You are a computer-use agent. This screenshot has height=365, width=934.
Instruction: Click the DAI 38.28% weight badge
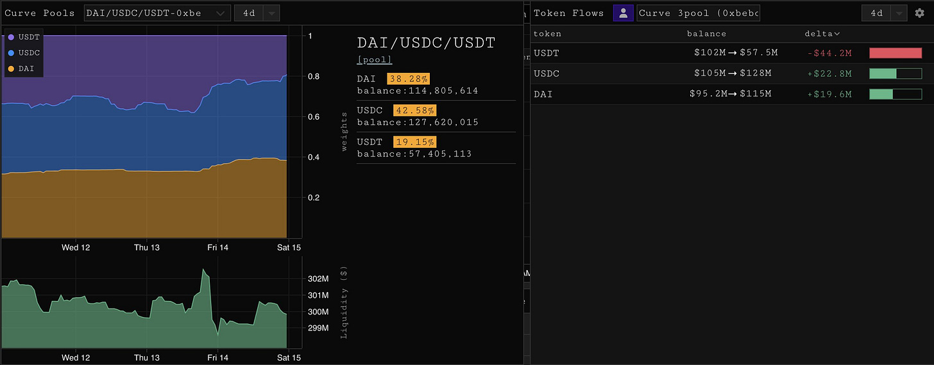point(408,79)
